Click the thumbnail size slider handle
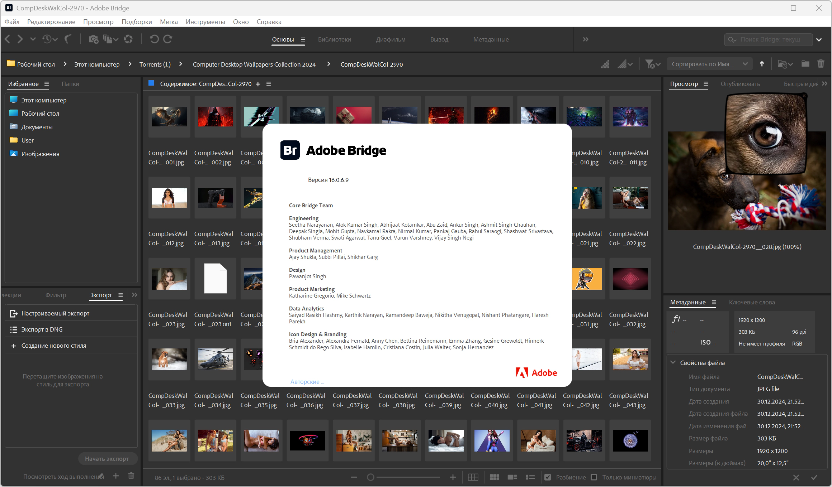The width and height of the screenshot is (832, 487). 370,477
